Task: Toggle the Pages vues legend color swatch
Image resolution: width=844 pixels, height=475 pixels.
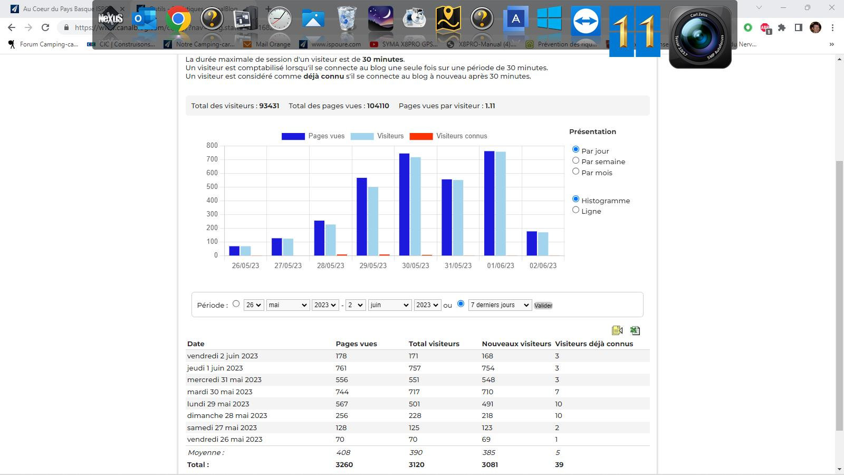Action: 293,136
